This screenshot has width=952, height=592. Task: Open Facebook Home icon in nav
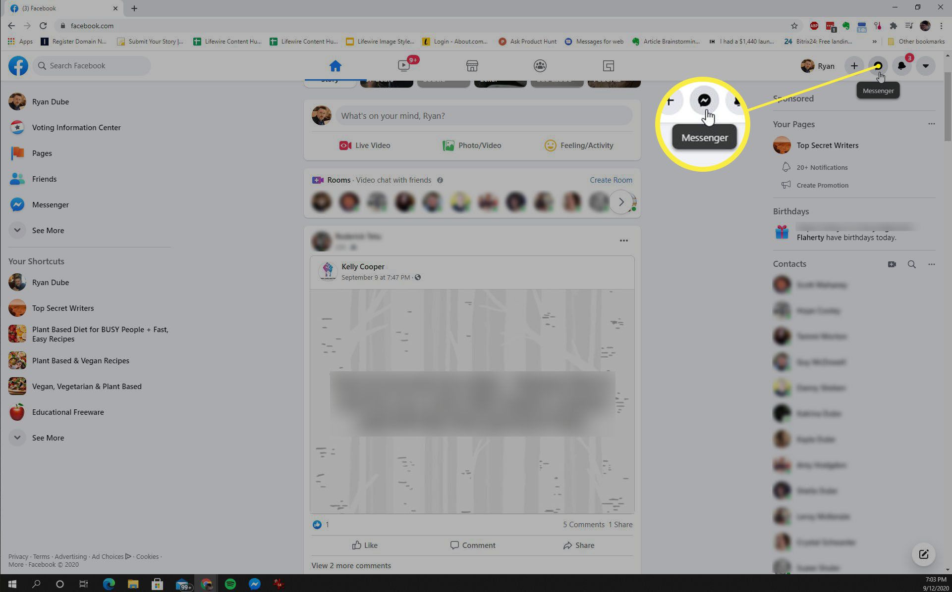[x=336, y=65]
